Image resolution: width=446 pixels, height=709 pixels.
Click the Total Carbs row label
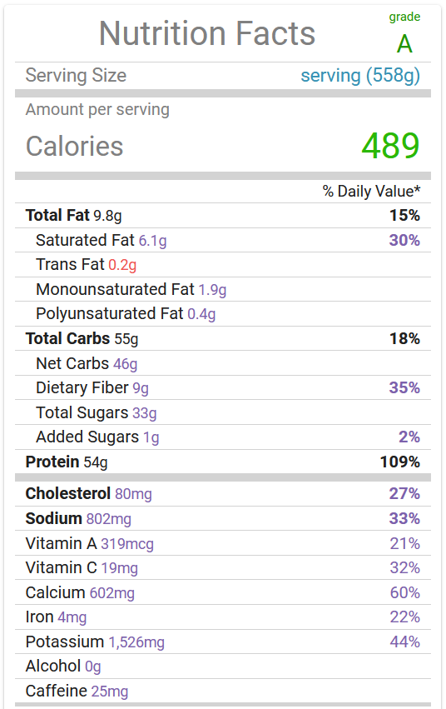coord(67,339)
